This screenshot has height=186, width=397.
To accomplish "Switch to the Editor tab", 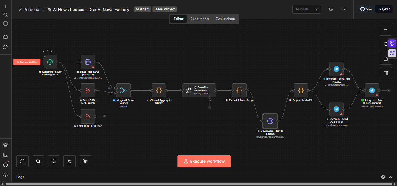I will pos(178,19).
